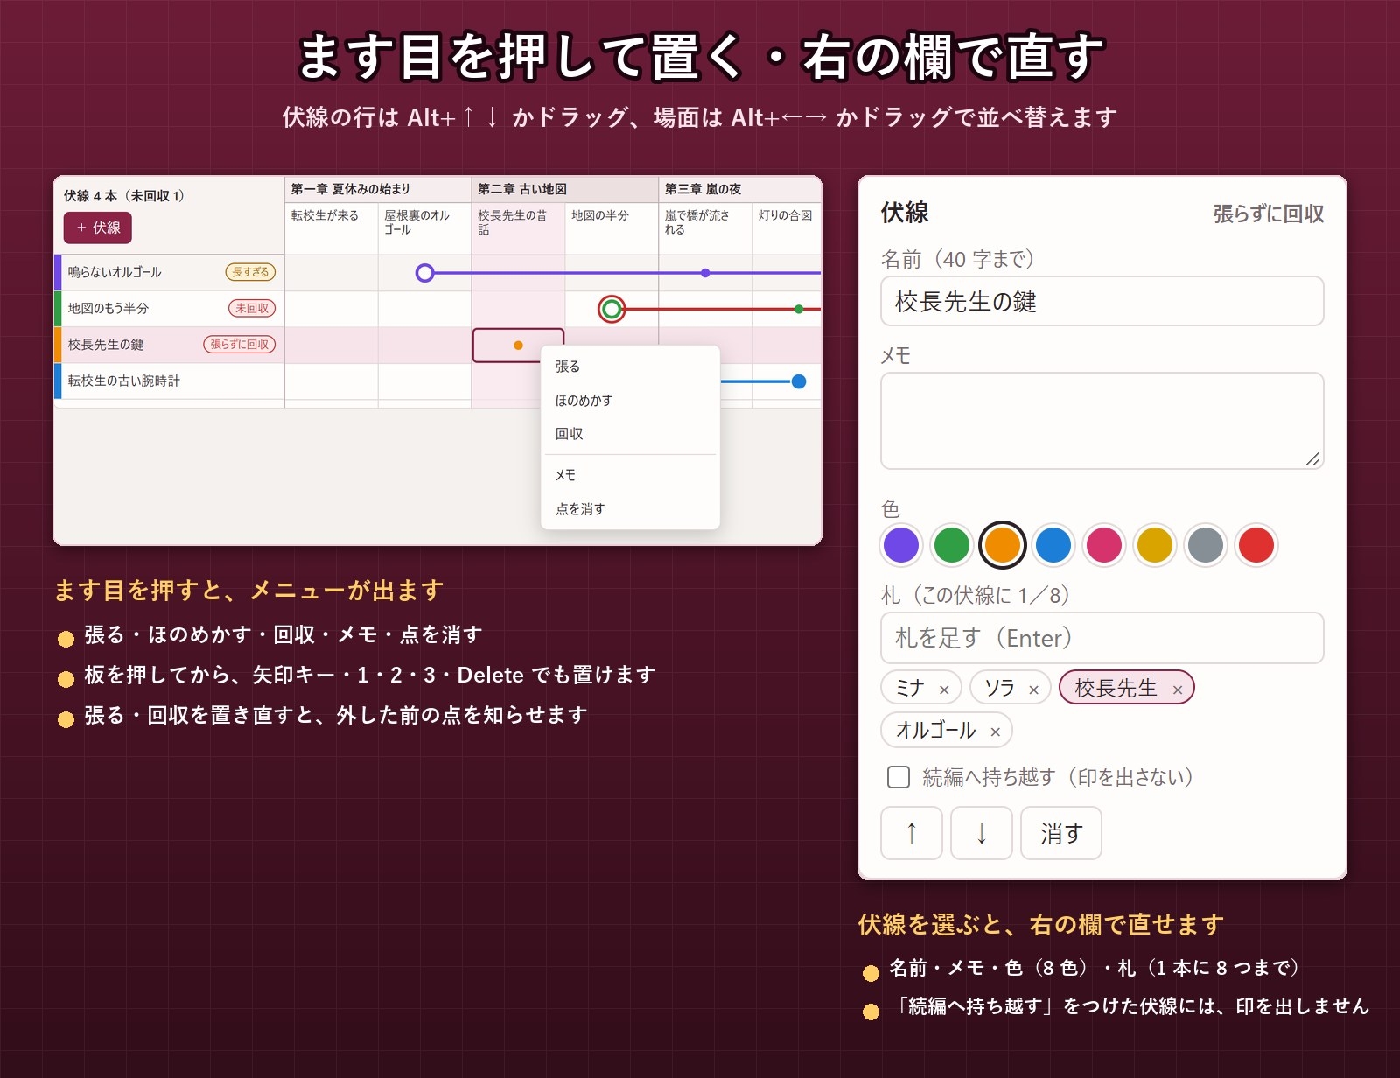
Task: Select the 転校生の古い腕時計 row
Action: pyautogui.click(x=169, y=381)
